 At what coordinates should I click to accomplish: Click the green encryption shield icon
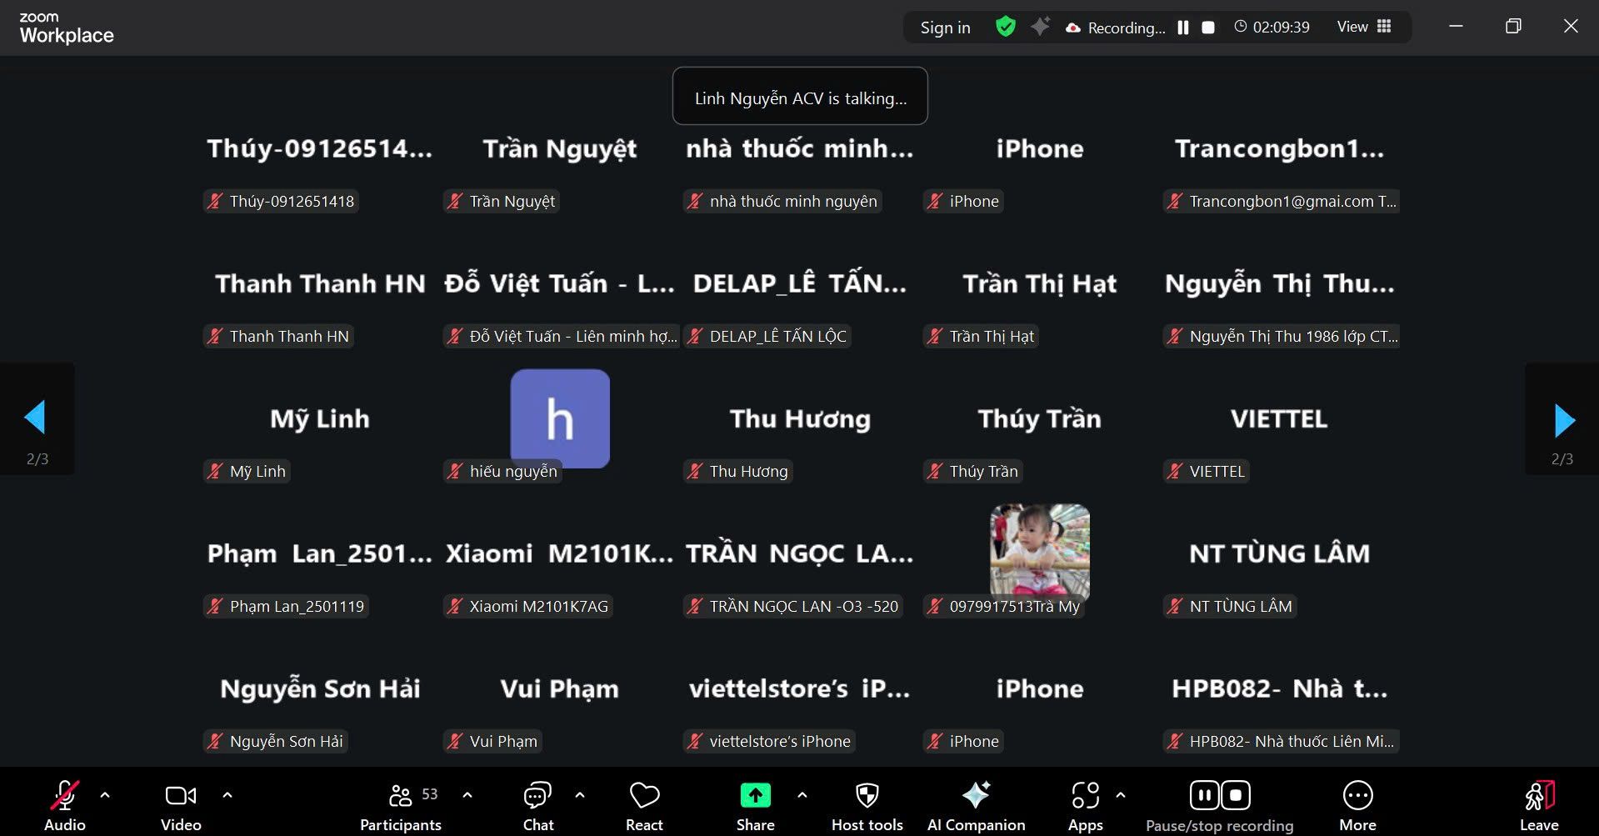(1006, 28)
